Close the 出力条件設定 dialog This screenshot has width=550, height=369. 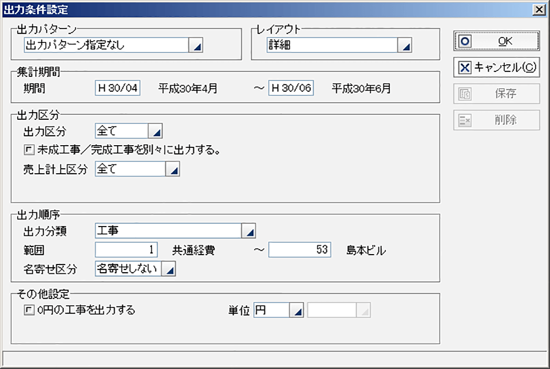(539, 9)
